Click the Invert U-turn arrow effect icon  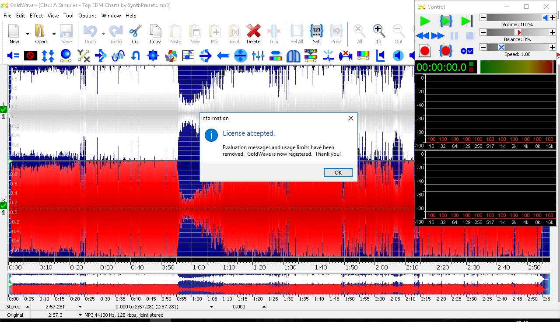(x=136, y=56)
